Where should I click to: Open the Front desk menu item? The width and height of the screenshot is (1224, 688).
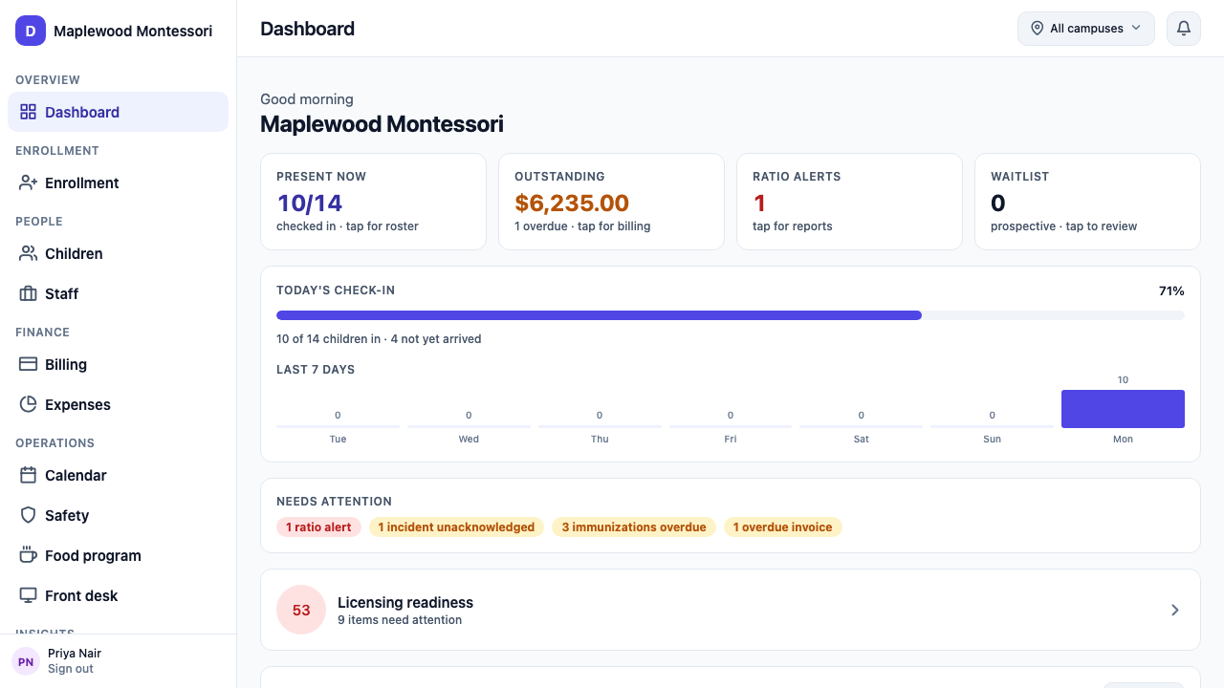(x=118, y=595)
